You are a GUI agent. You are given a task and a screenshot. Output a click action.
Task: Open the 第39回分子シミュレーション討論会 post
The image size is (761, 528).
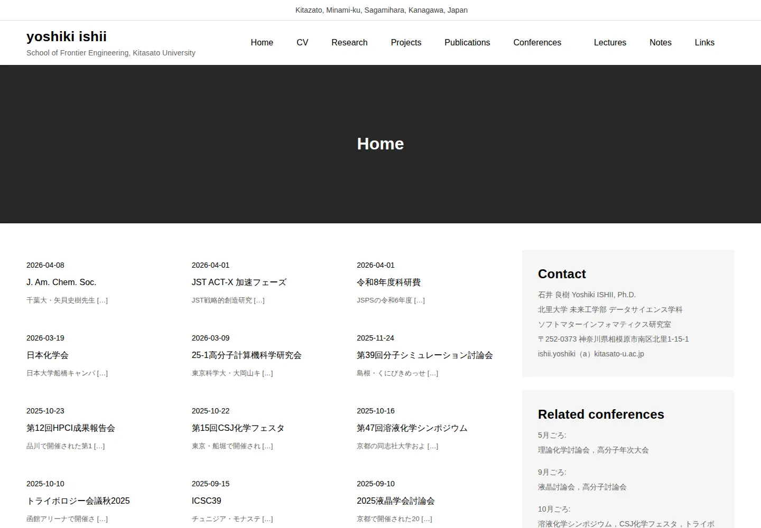coord(425,355)
